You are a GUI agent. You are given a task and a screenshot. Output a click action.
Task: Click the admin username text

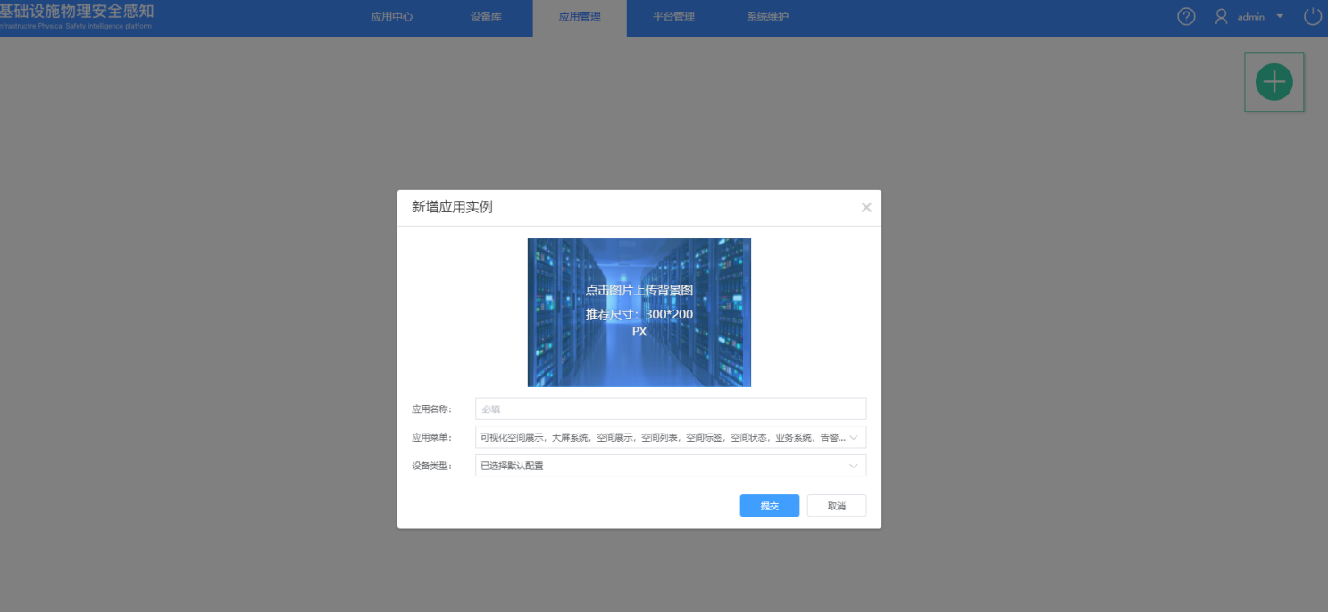tap(1250, 17)
